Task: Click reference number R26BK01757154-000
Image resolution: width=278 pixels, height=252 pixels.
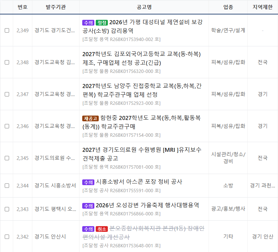Action: [x=131, y=135]
